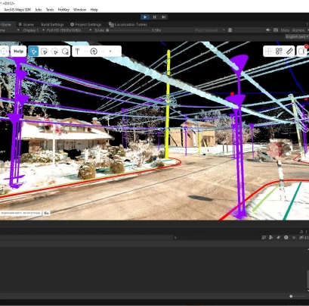Open the English (en) locale dropdown
This screenshot has width=309, height=306.
(297, 36)
